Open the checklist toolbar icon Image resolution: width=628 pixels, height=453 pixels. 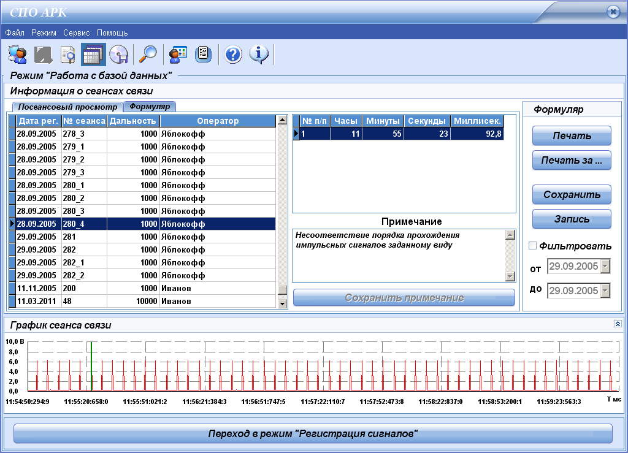tap(203, 55)
